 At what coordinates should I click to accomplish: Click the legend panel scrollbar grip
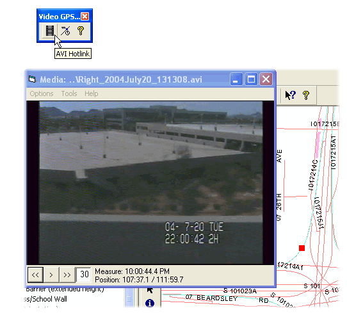129,299
